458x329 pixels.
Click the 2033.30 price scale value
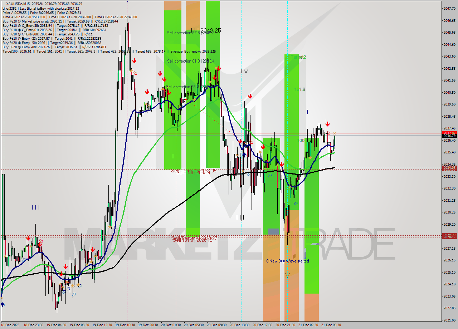449,176
